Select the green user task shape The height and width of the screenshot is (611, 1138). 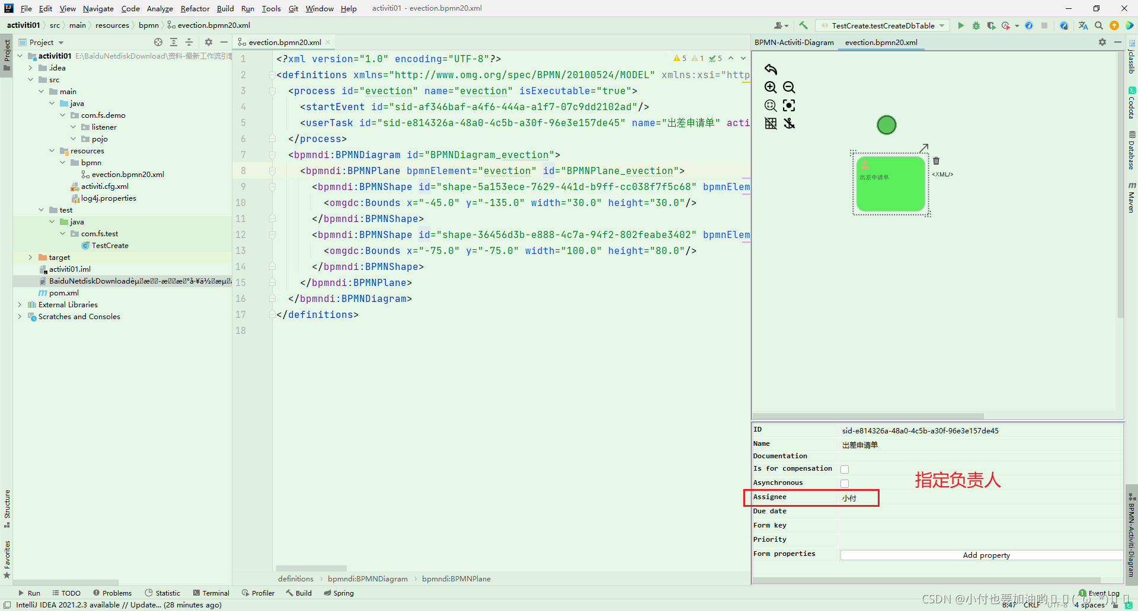point(891,184)
